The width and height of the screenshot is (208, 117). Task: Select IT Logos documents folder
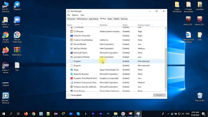(x=188, y=7)
